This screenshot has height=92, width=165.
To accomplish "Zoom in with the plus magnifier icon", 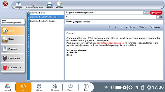I will tap(130, 87).
